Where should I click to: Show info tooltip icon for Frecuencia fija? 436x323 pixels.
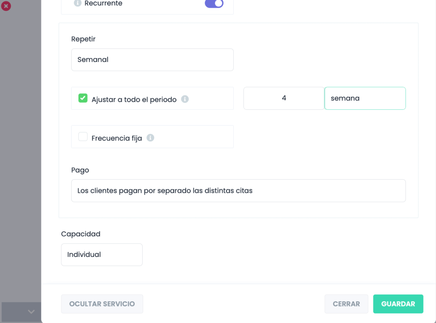click(150, 138)
